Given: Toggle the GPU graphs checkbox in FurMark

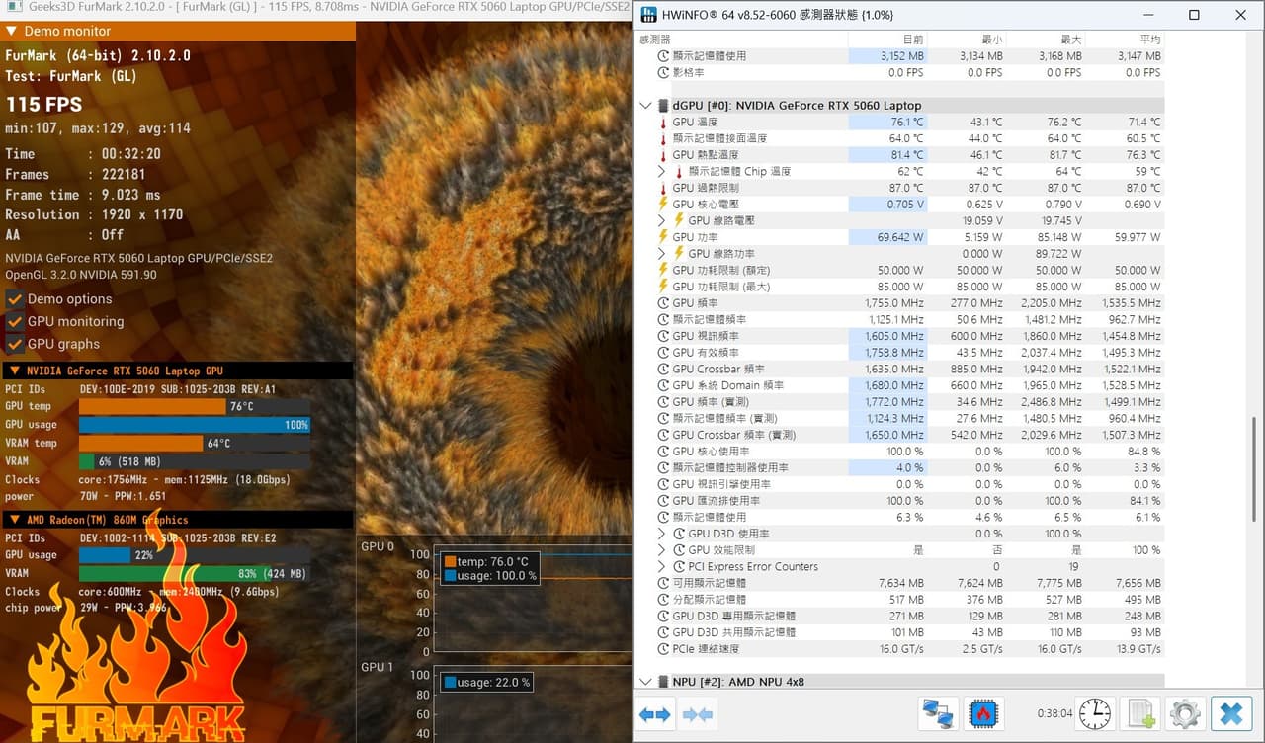Looking at the screenshot, I should point(15,344).
